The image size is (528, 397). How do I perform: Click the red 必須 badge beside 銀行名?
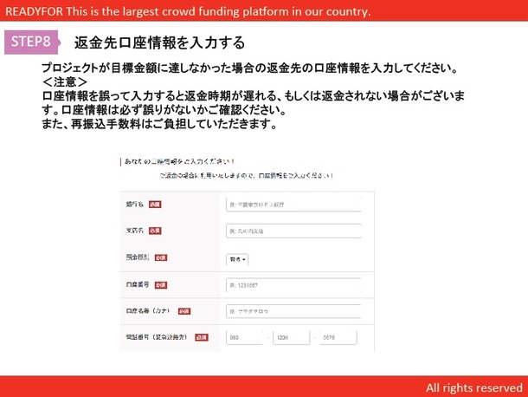coord(155,205)
